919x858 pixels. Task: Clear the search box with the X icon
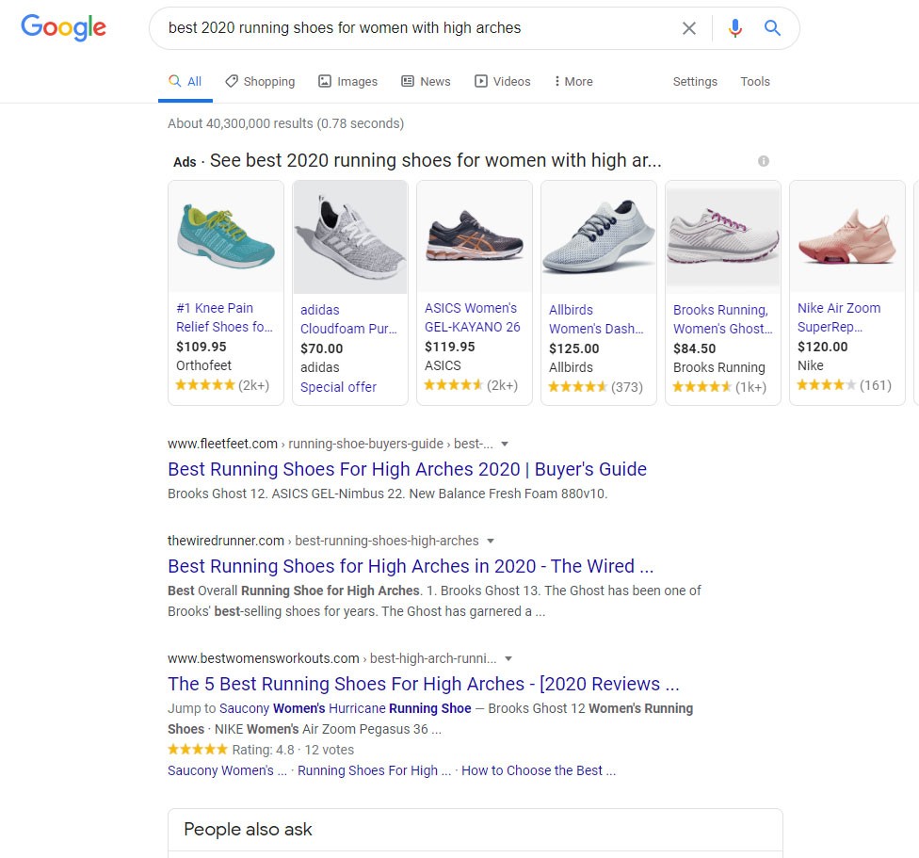point(689,28)
